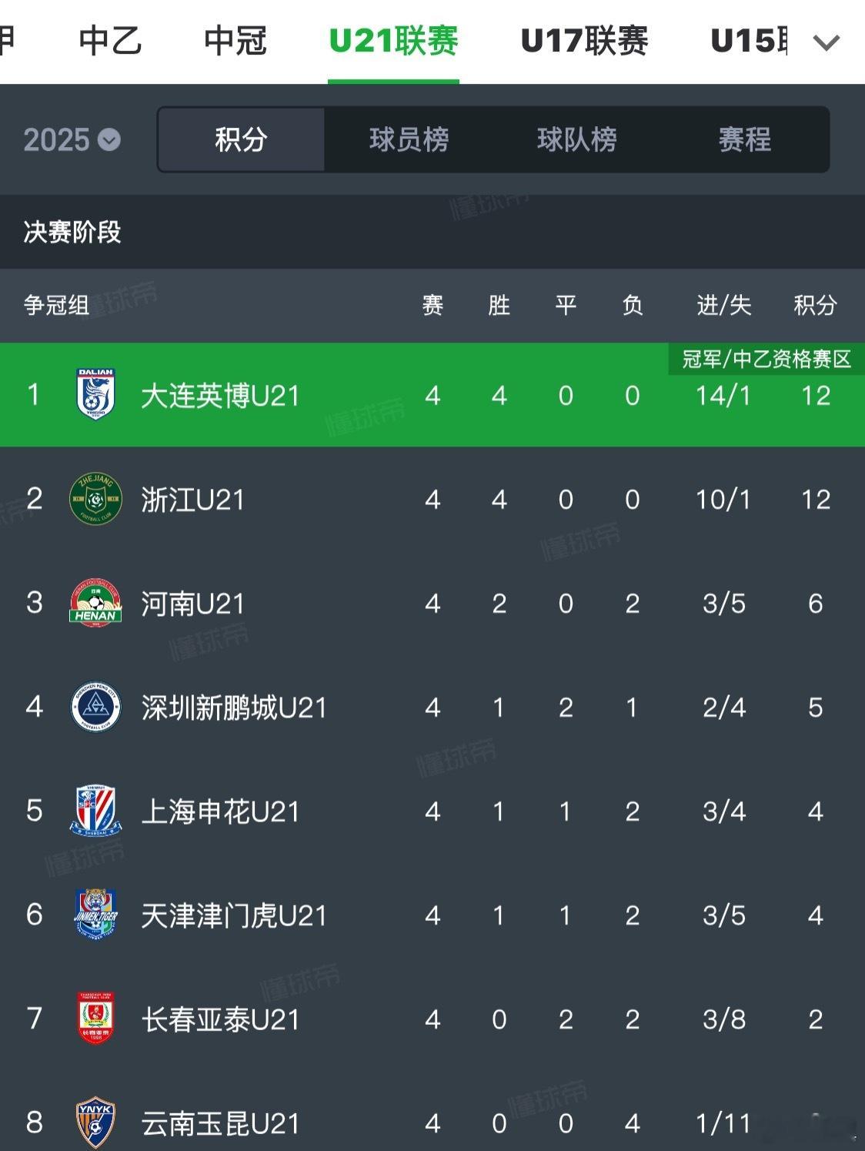The height and width of the screenshot is (1151, 865).
Task: Switch to the U17联赛 tab
Action: (584, 41)
